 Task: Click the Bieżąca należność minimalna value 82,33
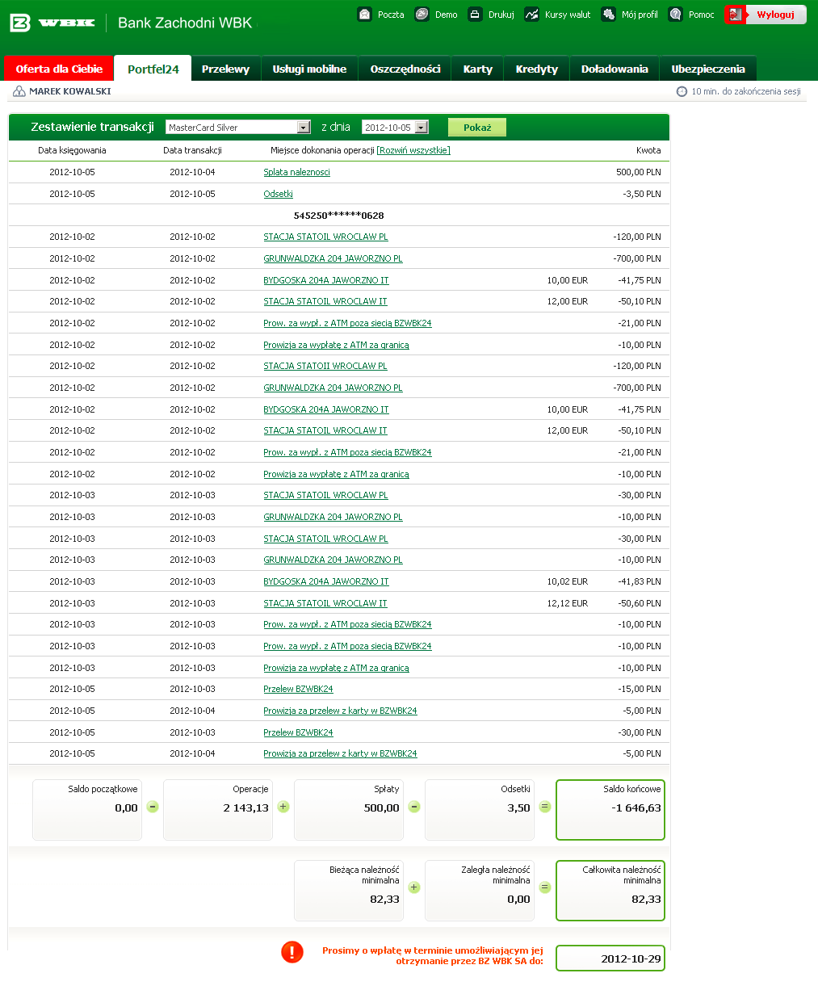(384, 899)
